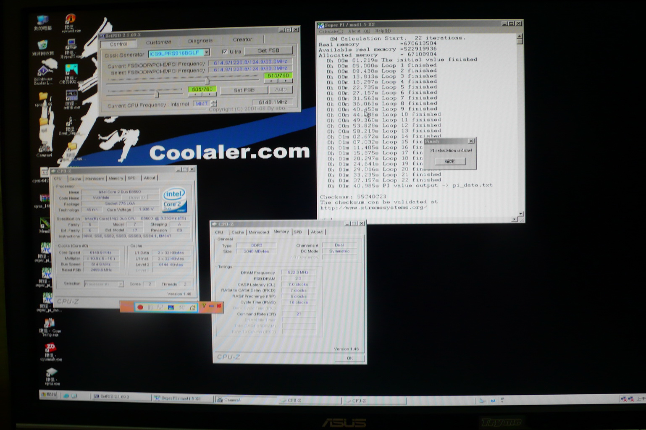Click the Select FSB/DDR/PCI-E/PCI Frequency value
646x430 pixels.
pyautogui.click(x=250, y=69)
